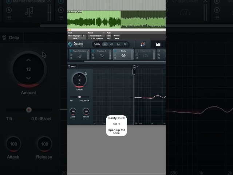Open Equalizer 1 module presets list
Screen dimensions: 233x175
pyautogui.click(x=93, y=58)
